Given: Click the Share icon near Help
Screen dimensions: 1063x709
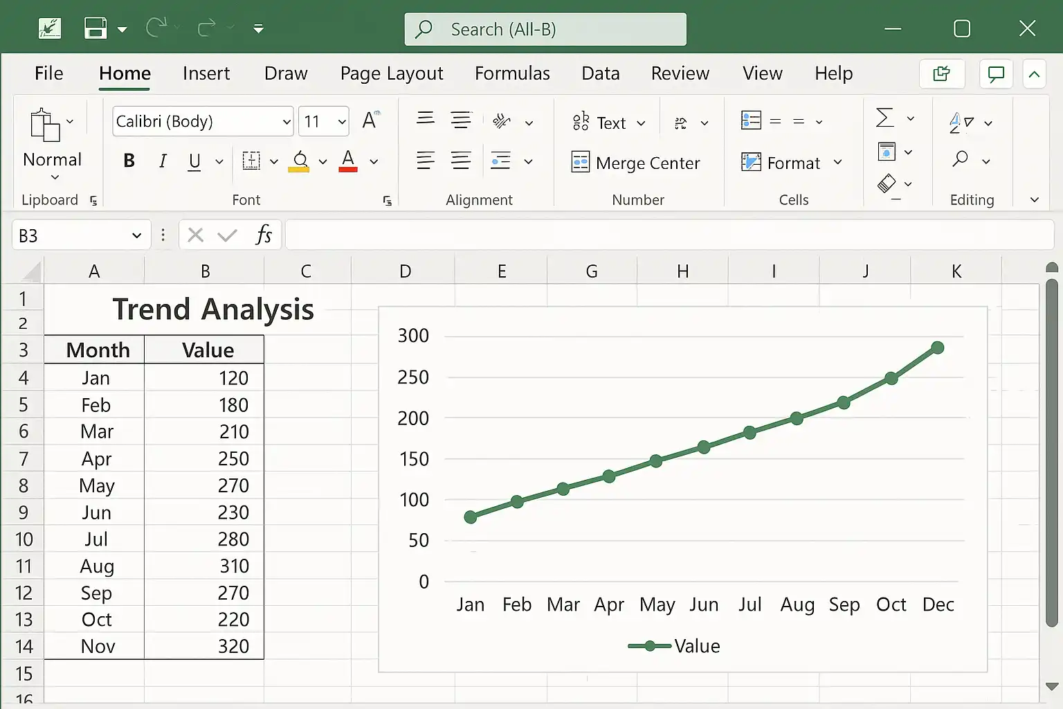Looking at the screenshot, I should tap(942, 74).
